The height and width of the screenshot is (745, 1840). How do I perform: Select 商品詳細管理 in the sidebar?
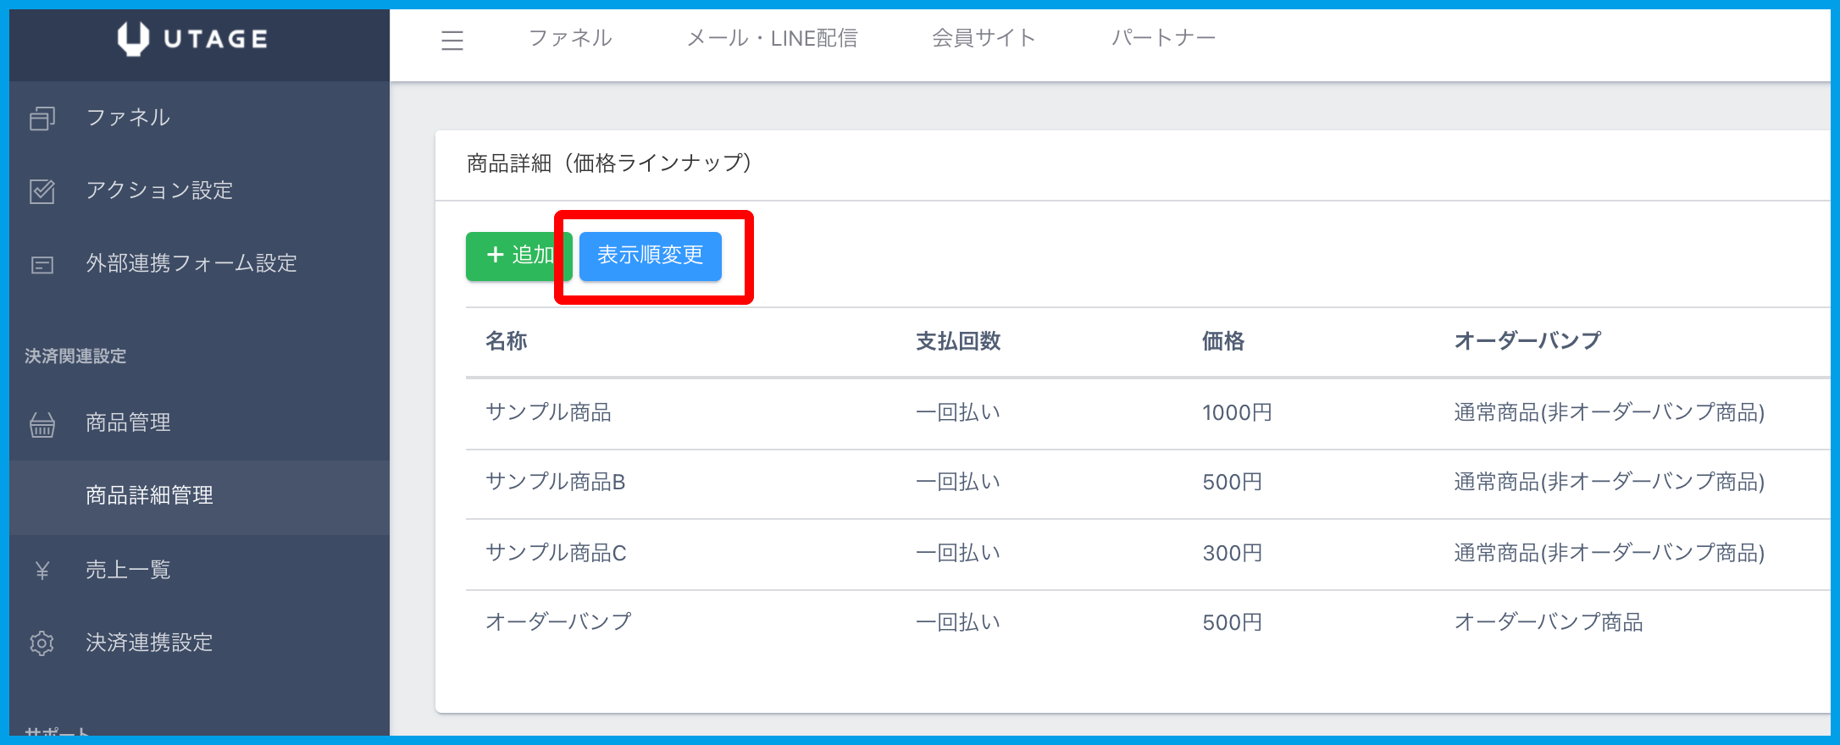149,495
